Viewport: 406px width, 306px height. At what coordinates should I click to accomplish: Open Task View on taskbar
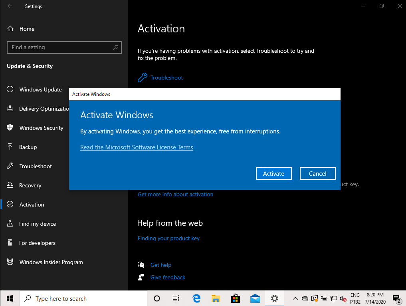coord(176,298)
